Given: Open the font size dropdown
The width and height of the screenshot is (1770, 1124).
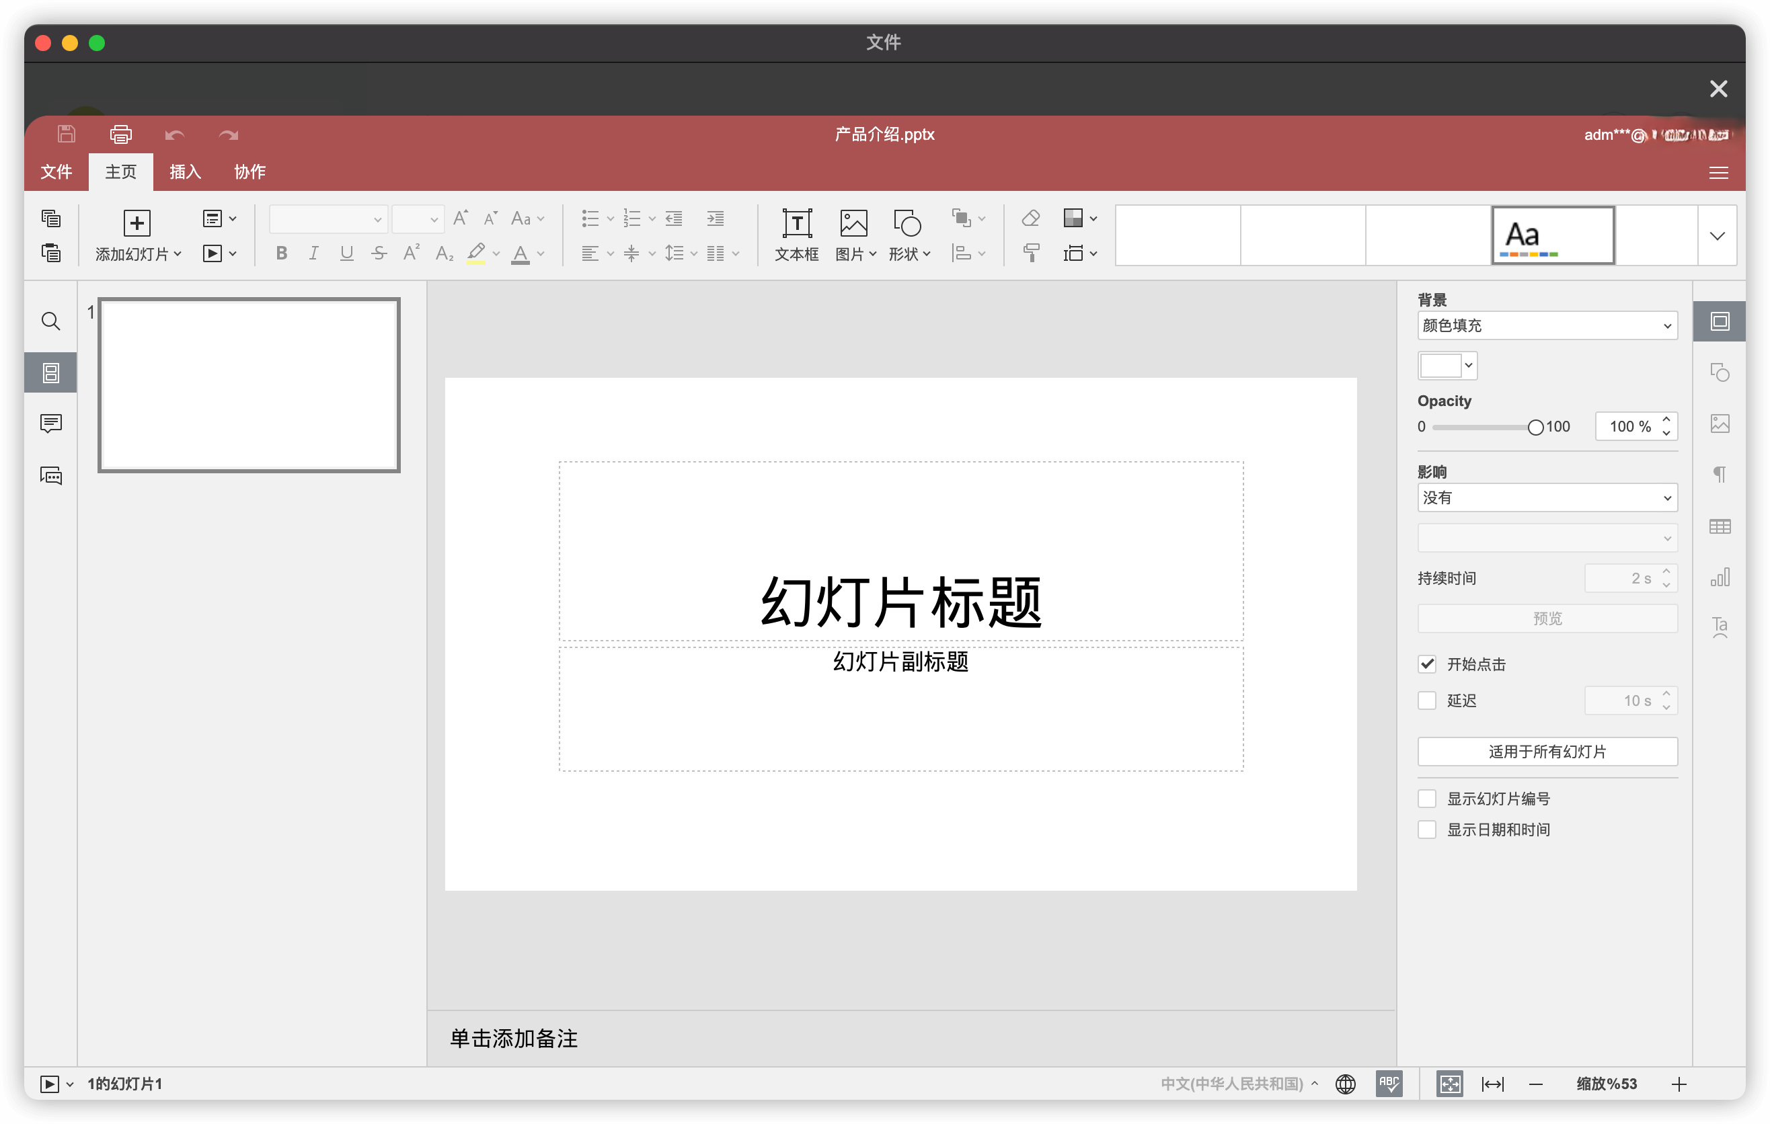Looking at the screenshot, I should click(418, 219).
